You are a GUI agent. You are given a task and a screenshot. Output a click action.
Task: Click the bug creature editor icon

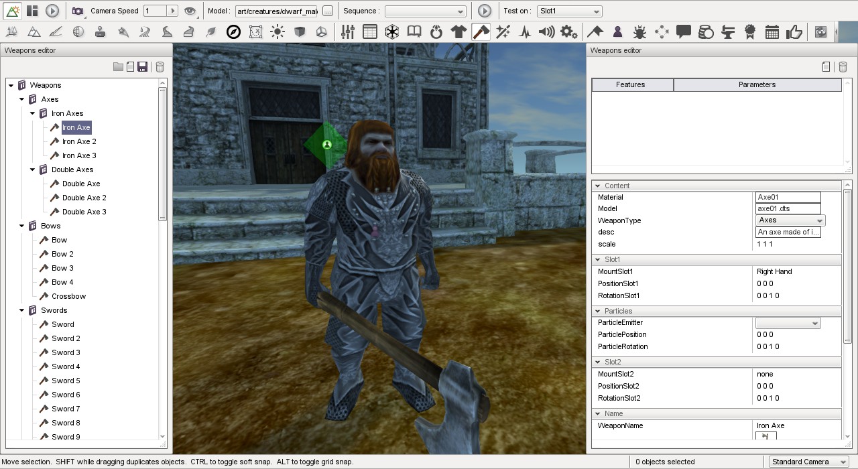point(640,31)
